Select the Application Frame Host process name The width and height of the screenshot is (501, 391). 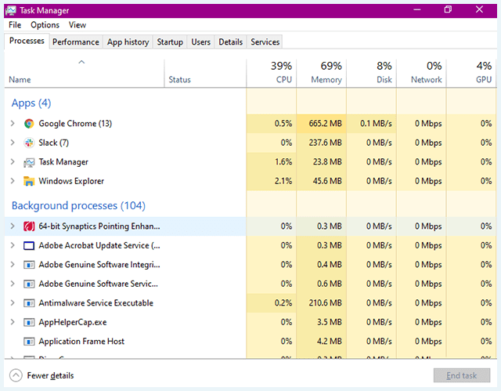(x=81, y=342)
